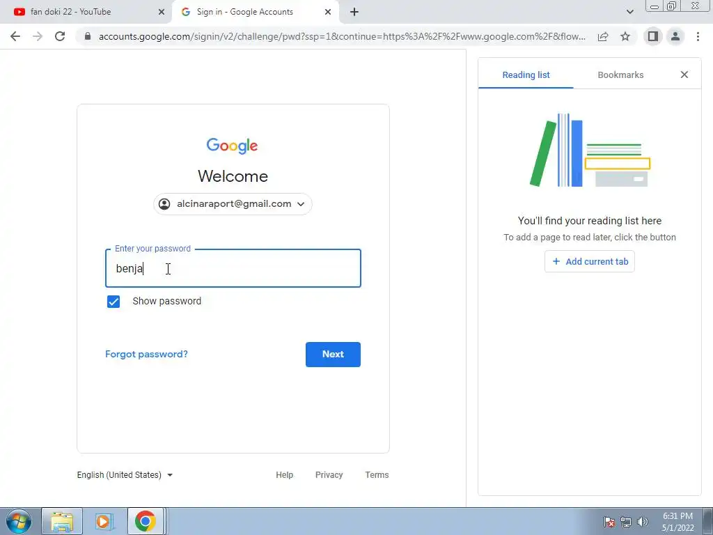The image size is (713, 535).
Task: Click the padlock site info icon
Action: coord(88,36)
